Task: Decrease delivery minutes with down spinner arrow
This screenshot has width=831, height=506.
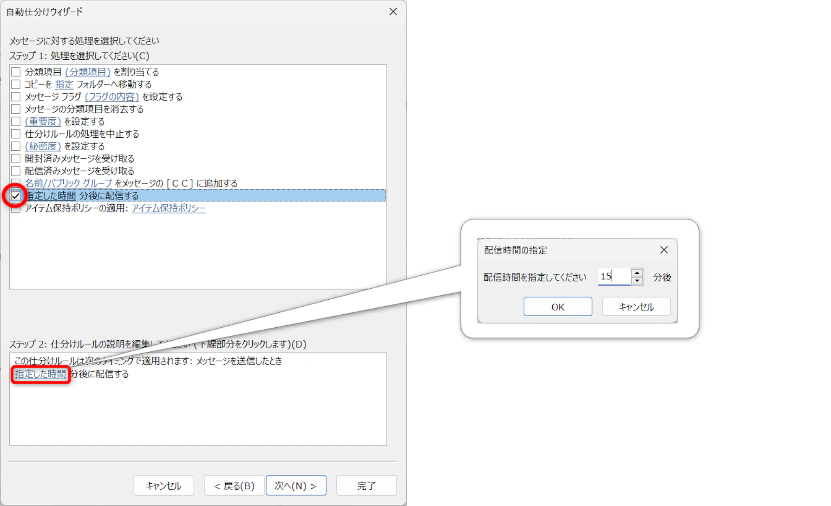Action: pyautogui.click(x=637, y=281)
